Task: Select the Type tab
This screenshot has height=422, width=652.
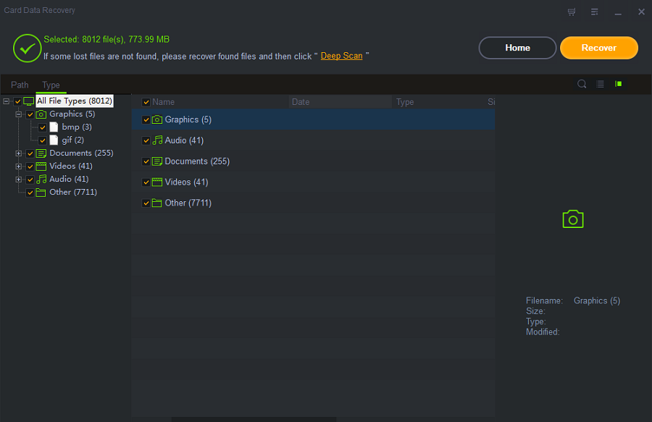Action: pyautogui.click(x=51, y=85)
